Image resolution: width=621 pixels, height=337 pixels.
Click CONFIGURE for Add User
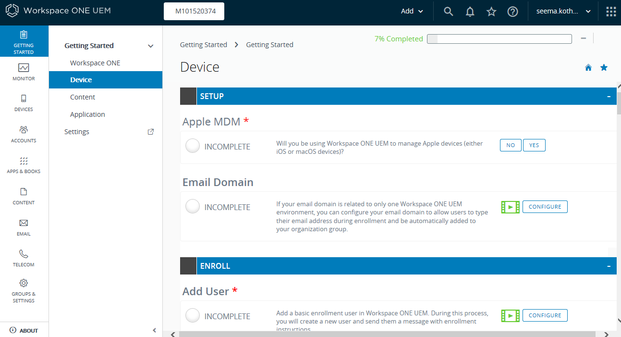coord(545,315)
